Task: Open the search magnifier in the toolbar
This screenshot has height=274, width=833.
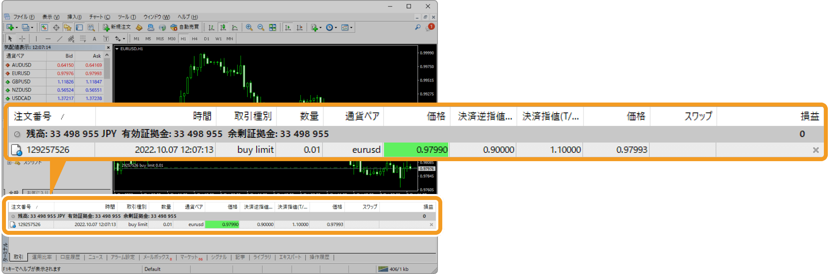Action: pyautogui.click(x=418, y=27)
